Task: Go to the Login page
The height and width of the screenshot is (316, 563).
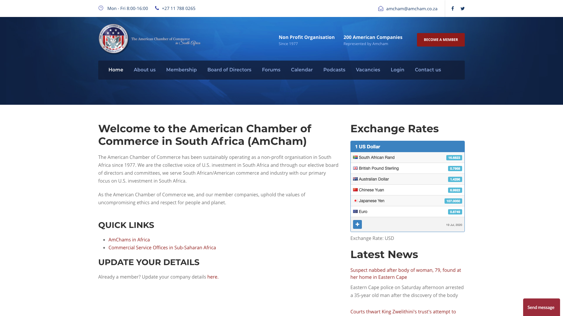Action: coord(397,70)
